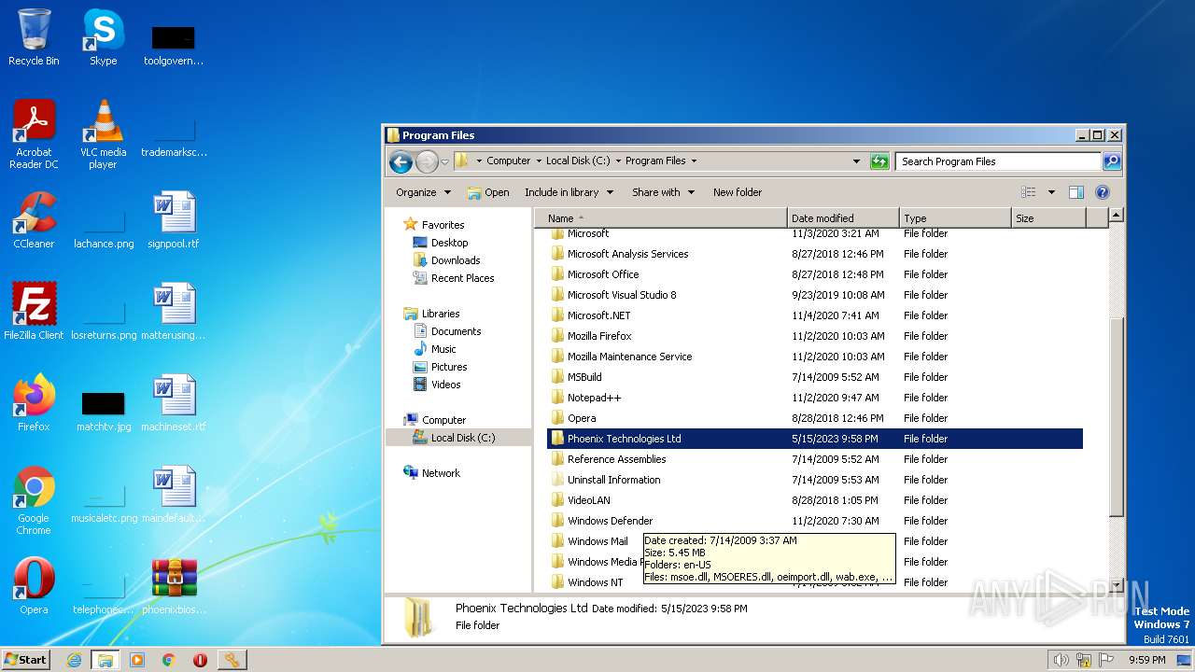Select Local Disk (C:) in navigation pane
Viewport: 1195px width, 672px height.
462,438
